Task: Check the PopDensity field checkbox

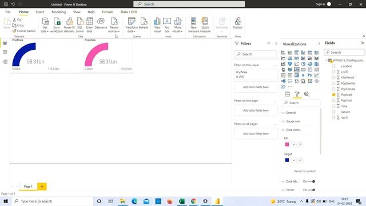Action: pos(333,83)
